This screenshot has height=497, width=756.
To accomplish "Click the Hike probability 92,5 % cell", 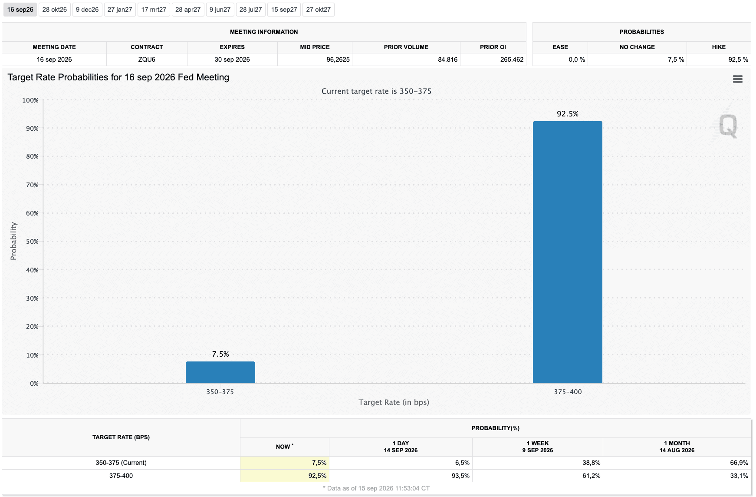I will coord(719,60).
